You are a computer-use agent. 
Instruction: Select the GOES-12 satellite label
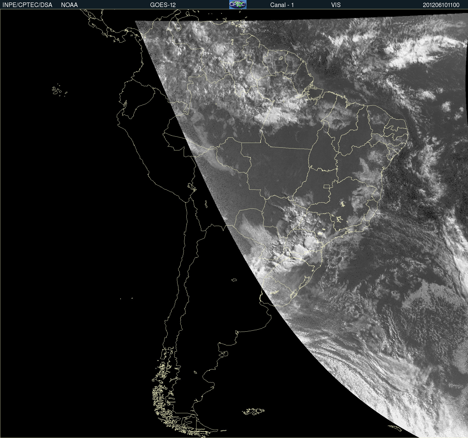click(x=163, y=5)
